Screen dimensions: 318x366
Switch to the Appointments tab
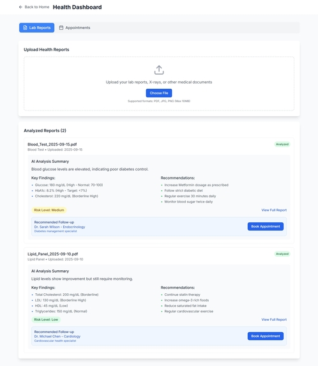point(75,27)
